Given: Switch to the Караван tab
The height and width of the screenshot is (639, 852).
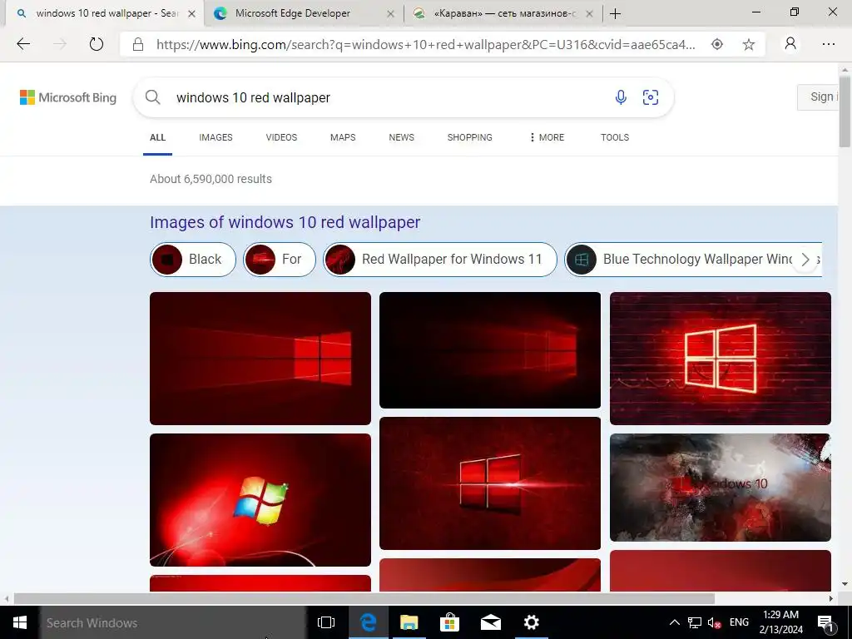Looking at the screenshot, I should pyautogui.click(x=505, y=13).
